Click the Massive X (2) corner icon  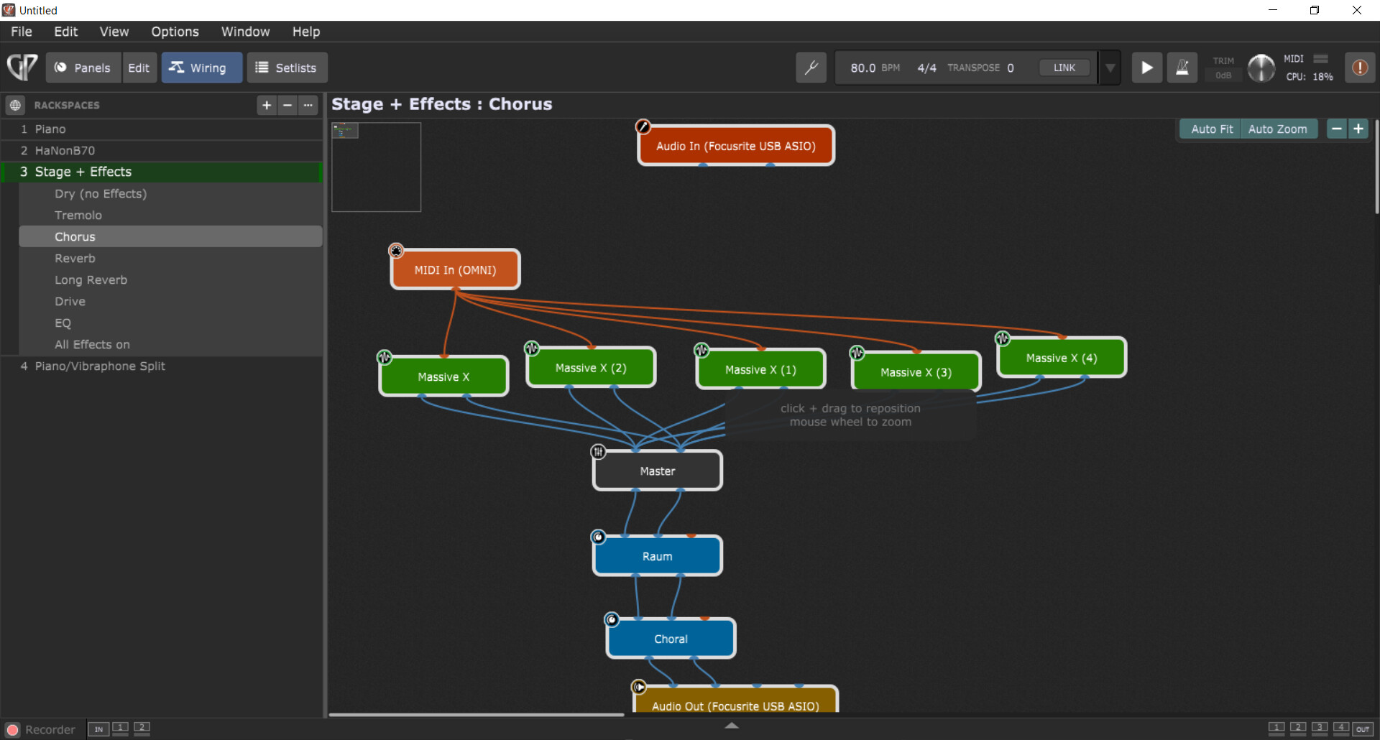click(532, 348)
